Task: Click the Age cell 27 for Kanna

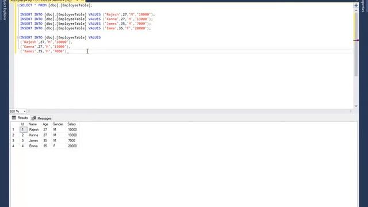Action: pyautogui.click(x=45, y=135)
